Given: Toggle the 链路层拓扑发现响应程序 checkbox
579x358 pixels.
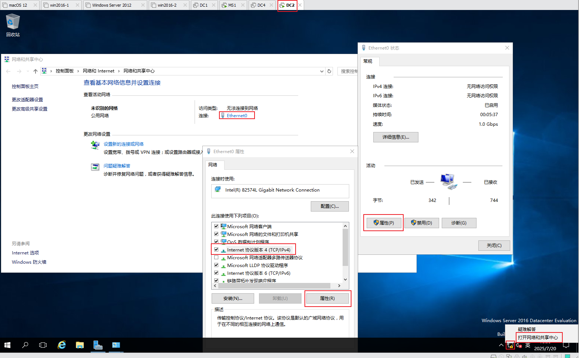Looking at the screenshot, I should [x=216, y=280].
